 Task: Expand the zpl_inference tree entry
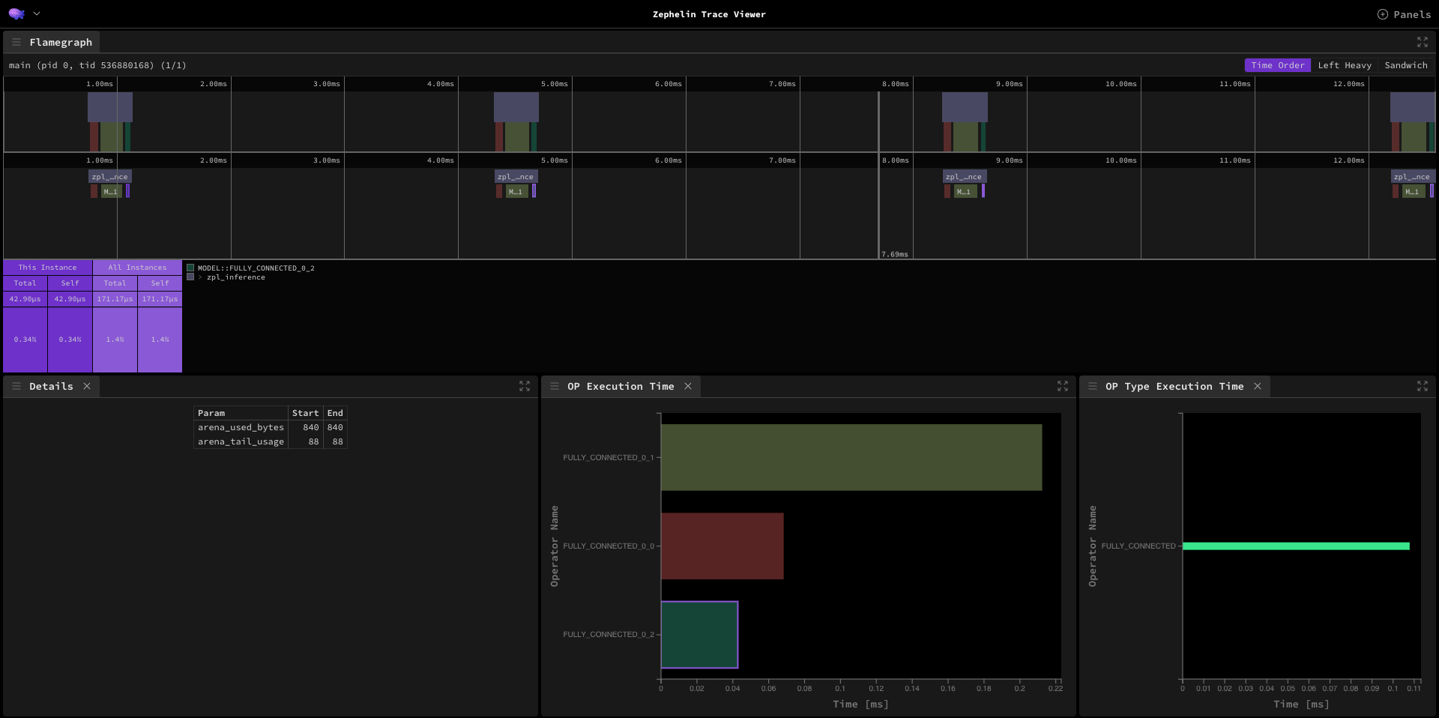(200, 277)
